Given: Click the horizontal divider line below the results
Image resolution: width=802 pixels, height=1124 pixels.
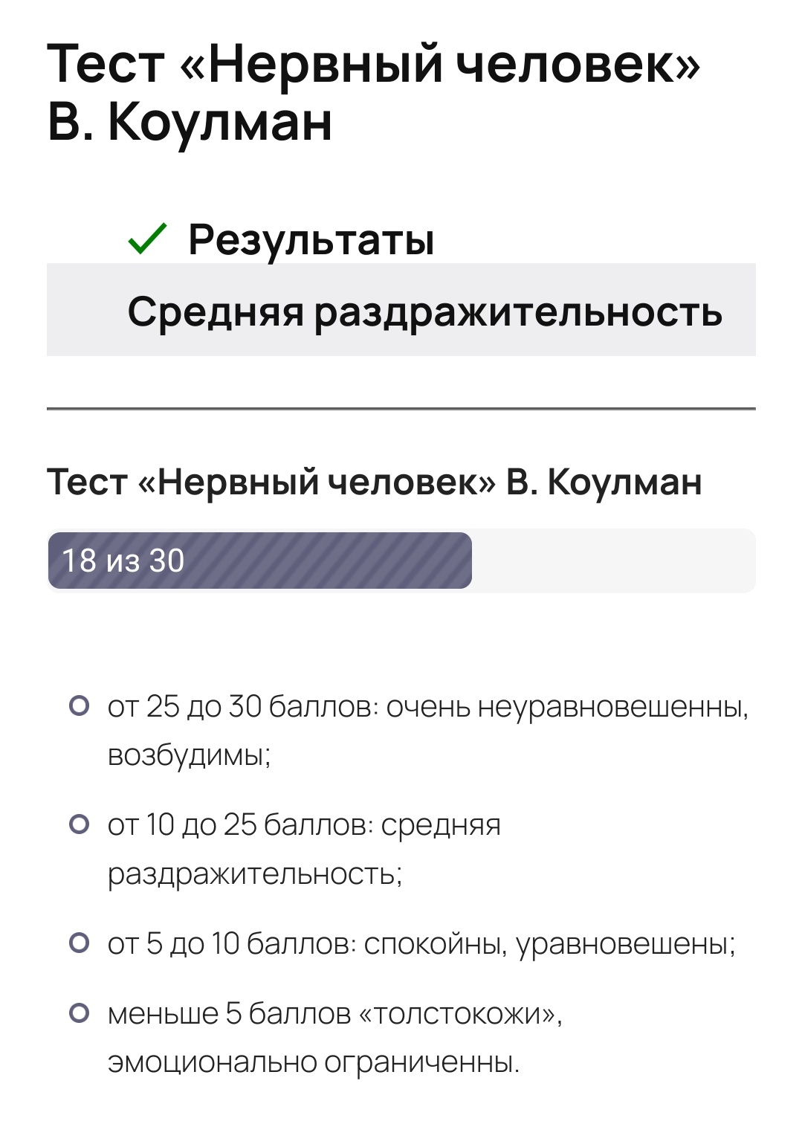Looking at the screenshot, I should [401, 409].
